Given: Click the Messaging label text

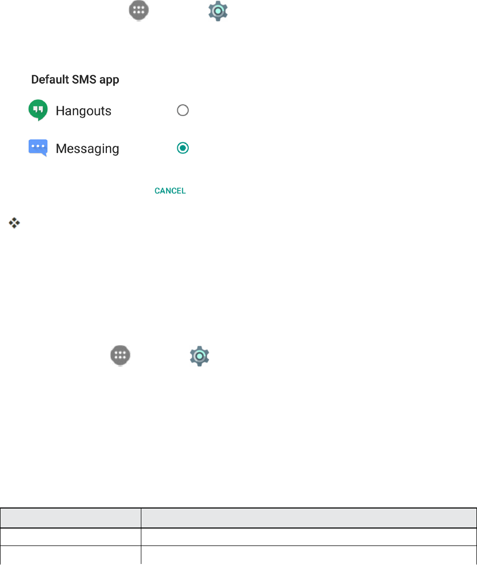Looking at the screenshot, I should (87, 149).
